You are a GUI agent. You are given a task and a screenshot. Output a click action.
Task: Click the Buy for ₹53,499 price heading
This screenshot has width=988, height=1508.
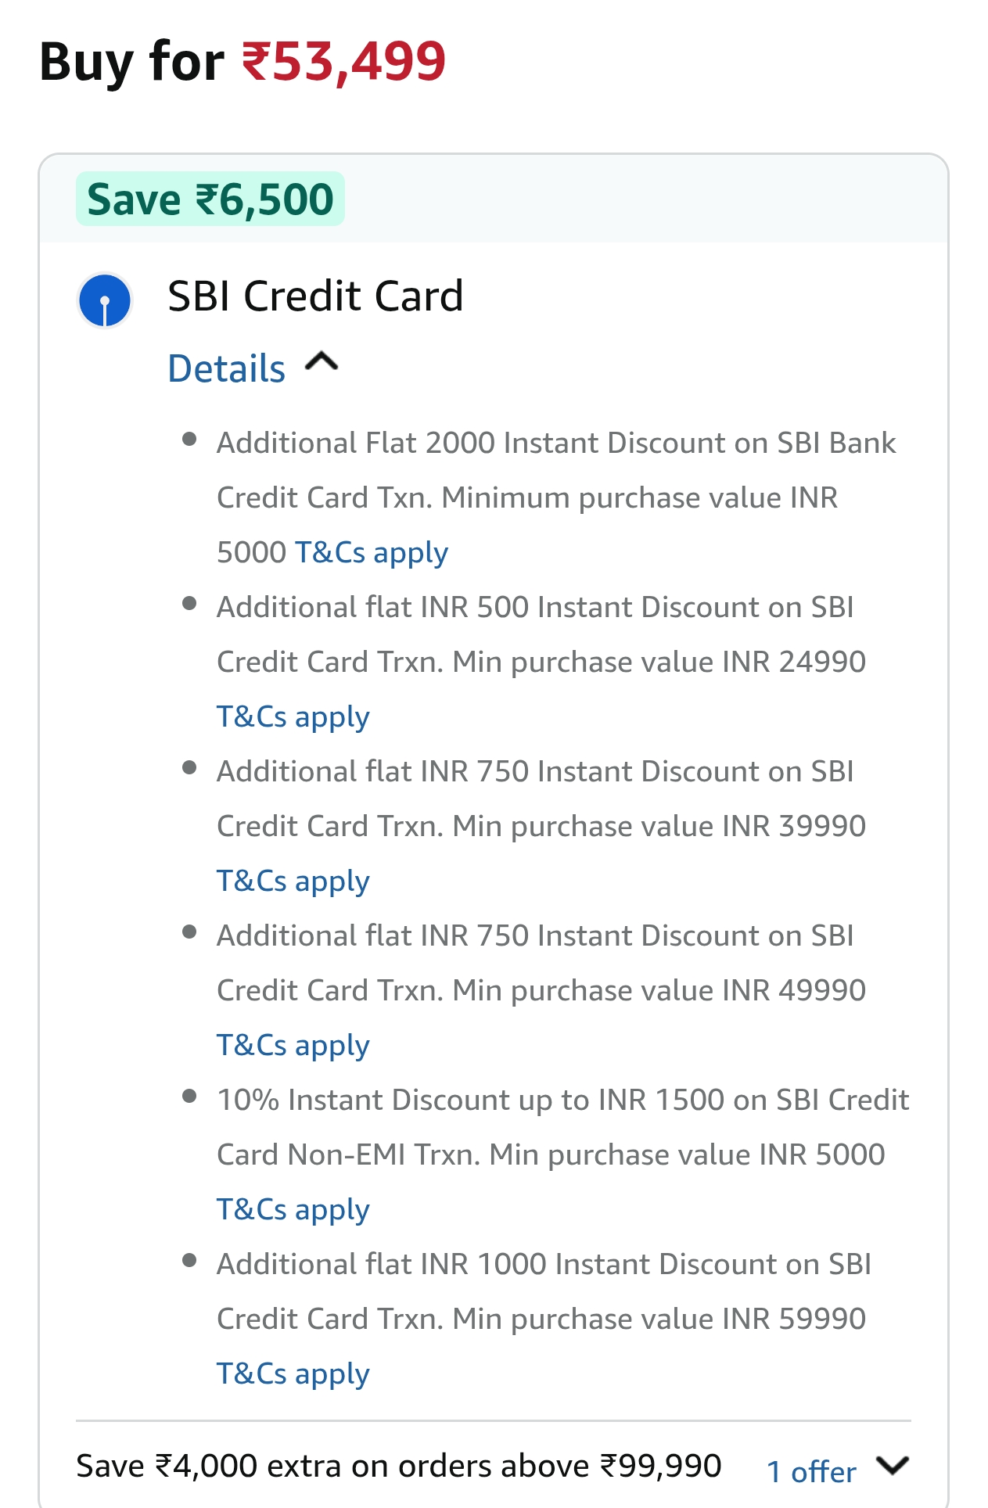tap(243, 62)
